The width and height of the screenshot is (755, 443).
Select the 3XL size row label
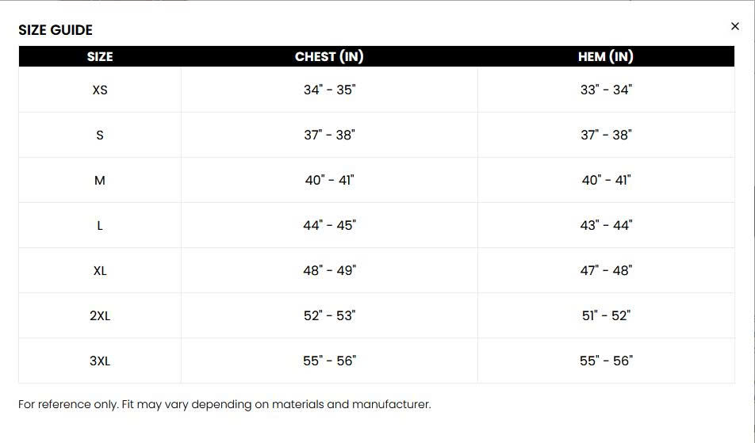[100, 361]
